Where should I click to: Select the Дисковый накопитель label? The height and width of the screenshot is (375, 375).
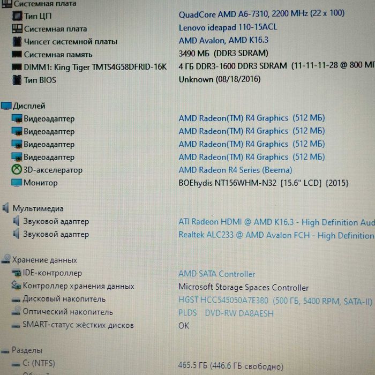click(x=64, y=299)
